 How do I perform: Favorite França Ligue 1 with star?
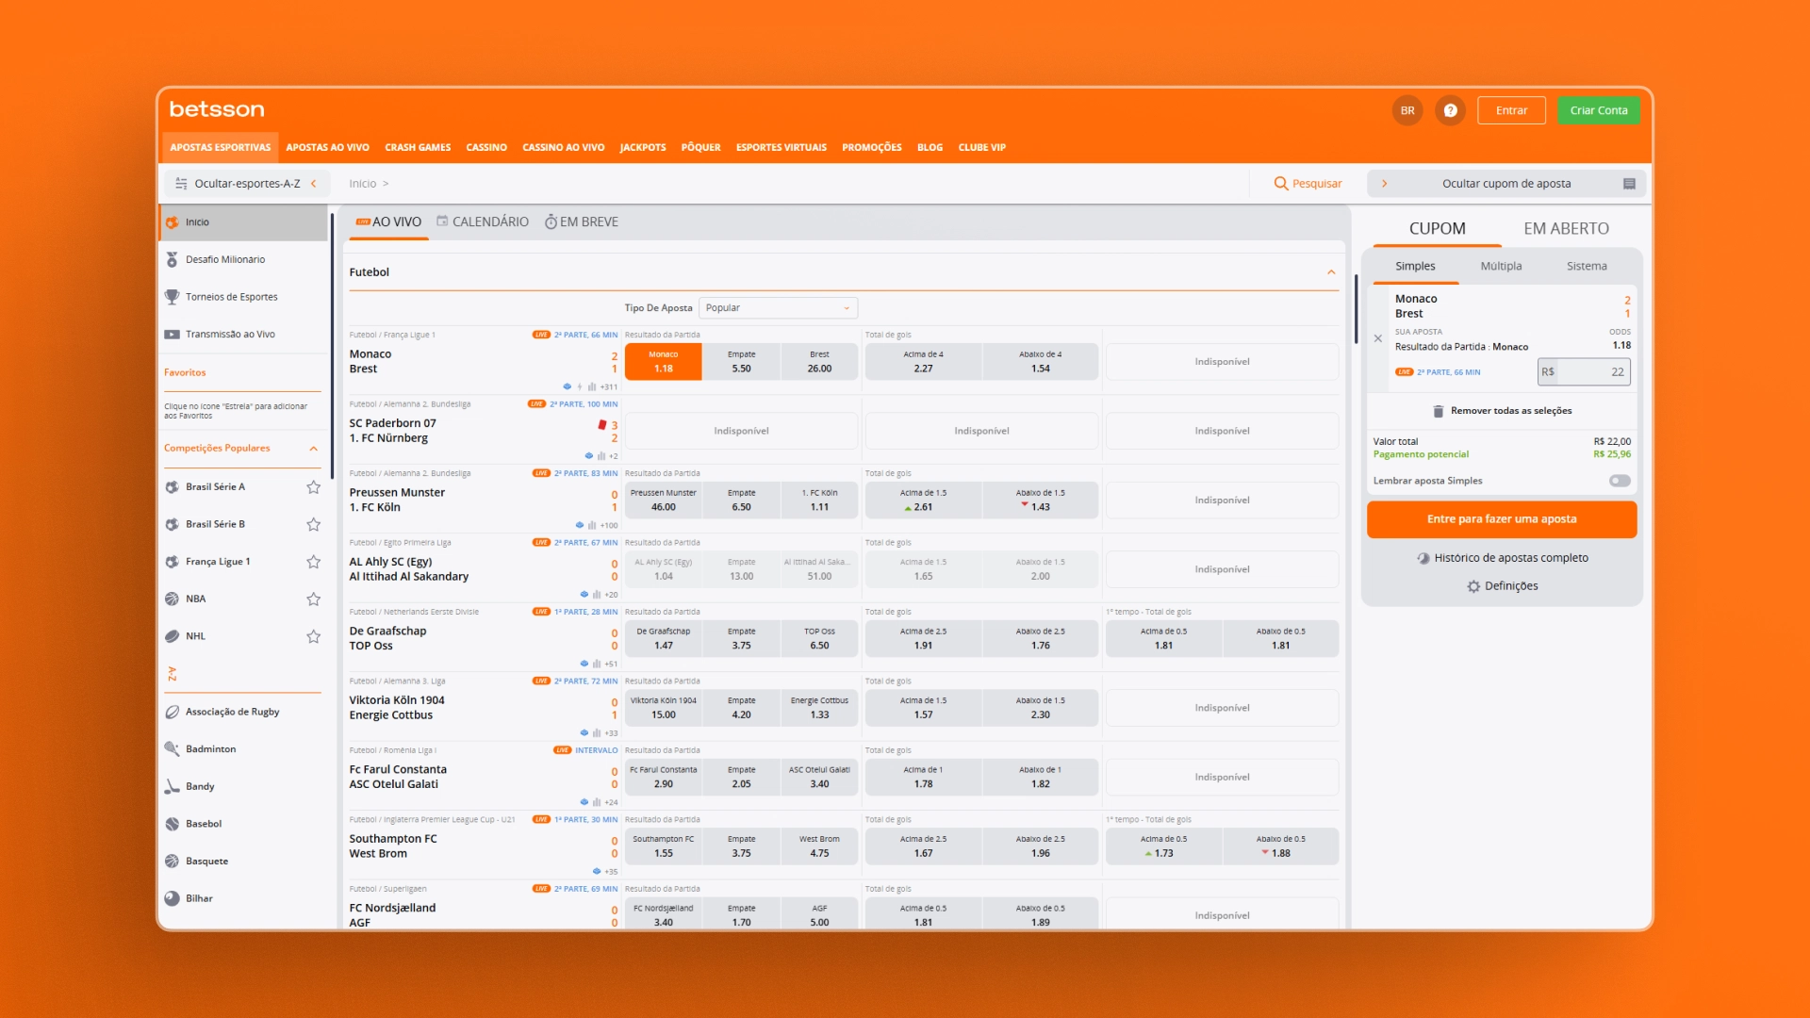tap(314, 562)
